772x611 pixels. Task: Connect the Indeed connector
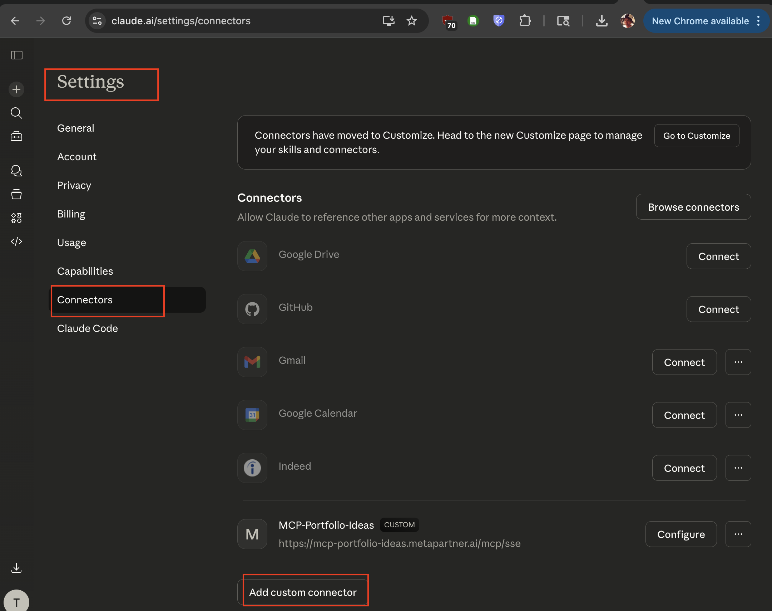[684, 468]
